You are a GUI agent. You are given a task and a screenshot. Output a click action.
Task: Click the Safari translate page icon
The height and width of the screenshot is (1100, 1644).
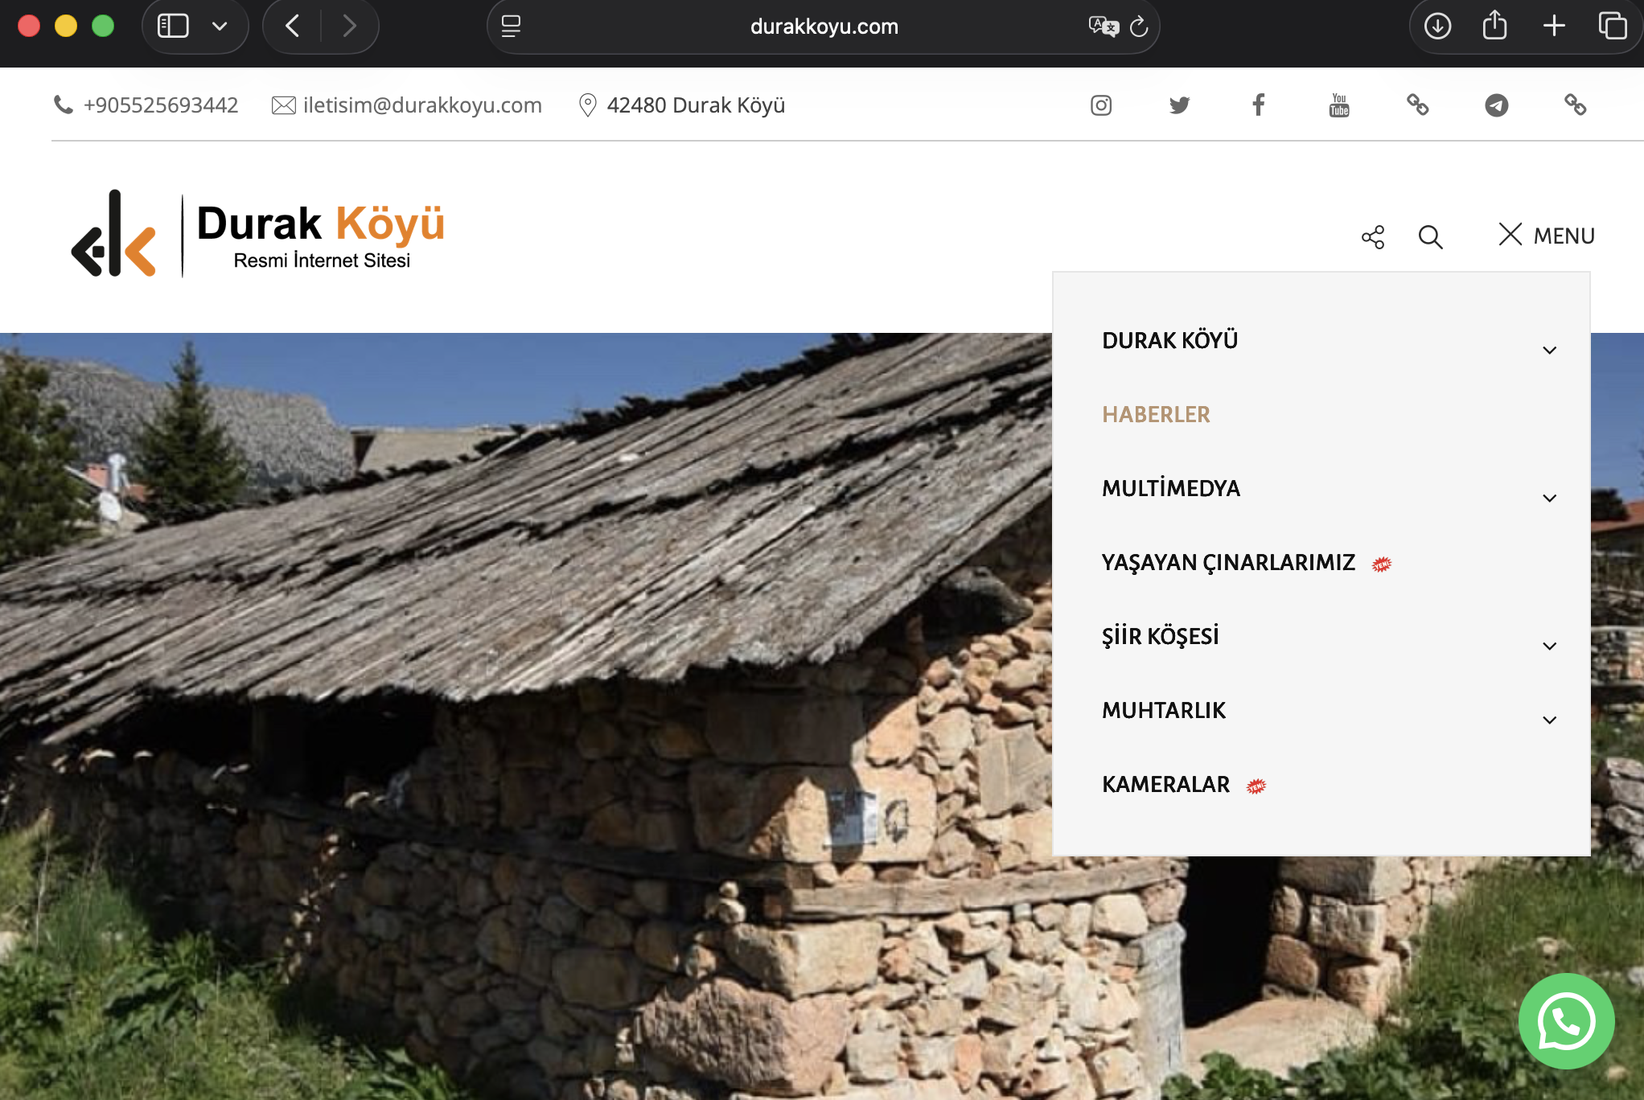[x=1103, y=27]
